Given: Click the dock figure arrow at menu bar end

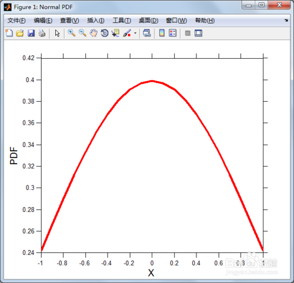Looking at the screenshot, I should (286, 20).
